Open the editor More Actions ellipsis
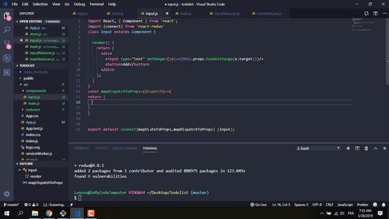389x219 pixels. [384, 13]
